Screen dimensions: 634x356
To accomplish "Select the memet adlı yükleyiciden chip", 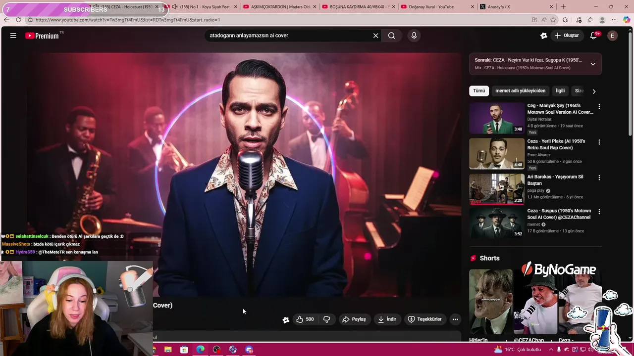I will point(520,91).
